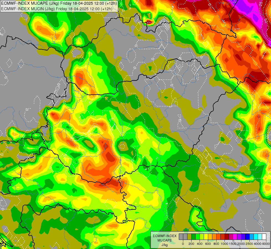
Task: Select the purple swatch before the 2000 tick
Action: pos(239,237)
